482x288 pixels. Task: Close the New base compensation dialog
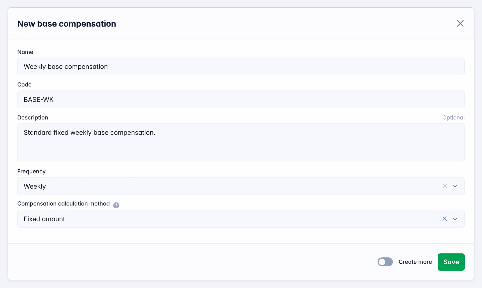point(460,23)
